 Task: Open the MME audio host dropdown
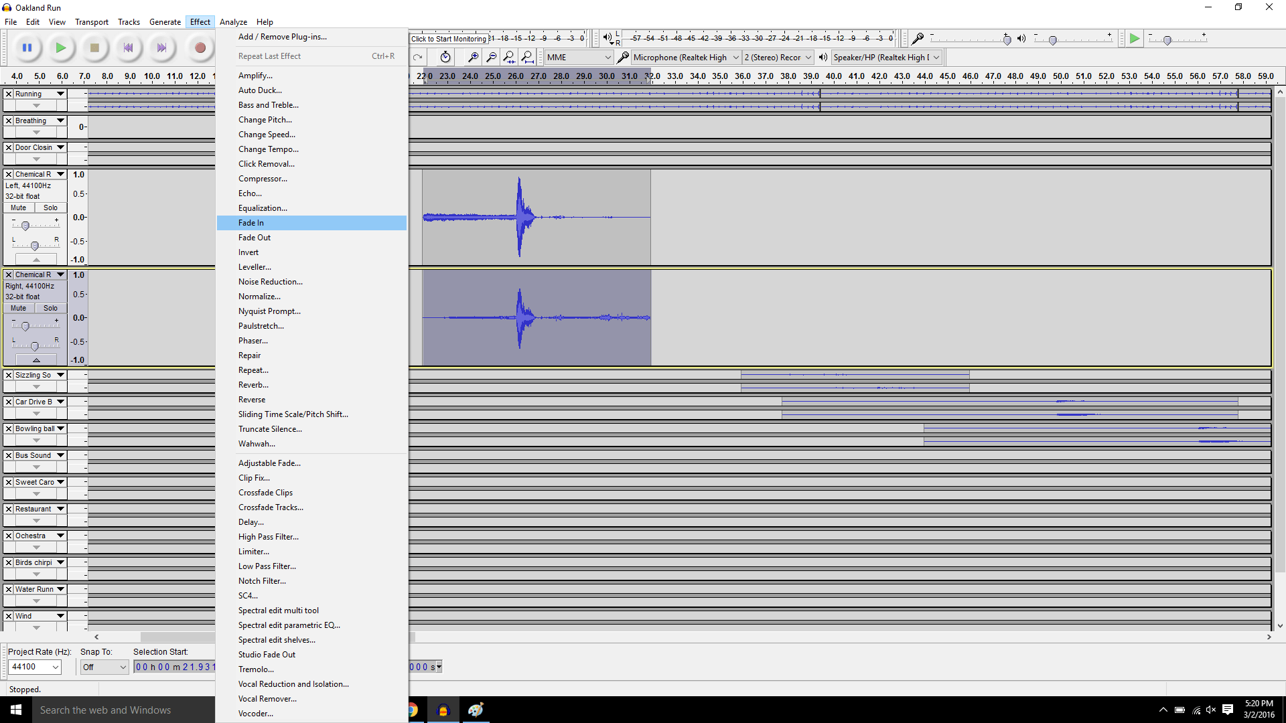click(x=579, y=58)
